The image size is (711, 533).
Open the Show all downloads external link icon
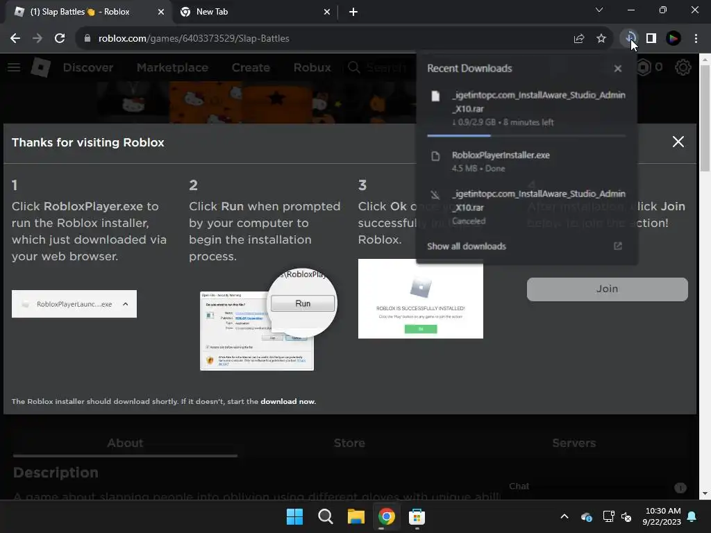(x=617, y=246)
